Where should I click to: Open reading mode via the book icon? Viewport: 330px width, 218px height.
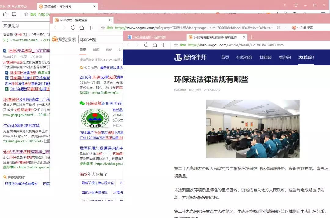click(164, 45)
